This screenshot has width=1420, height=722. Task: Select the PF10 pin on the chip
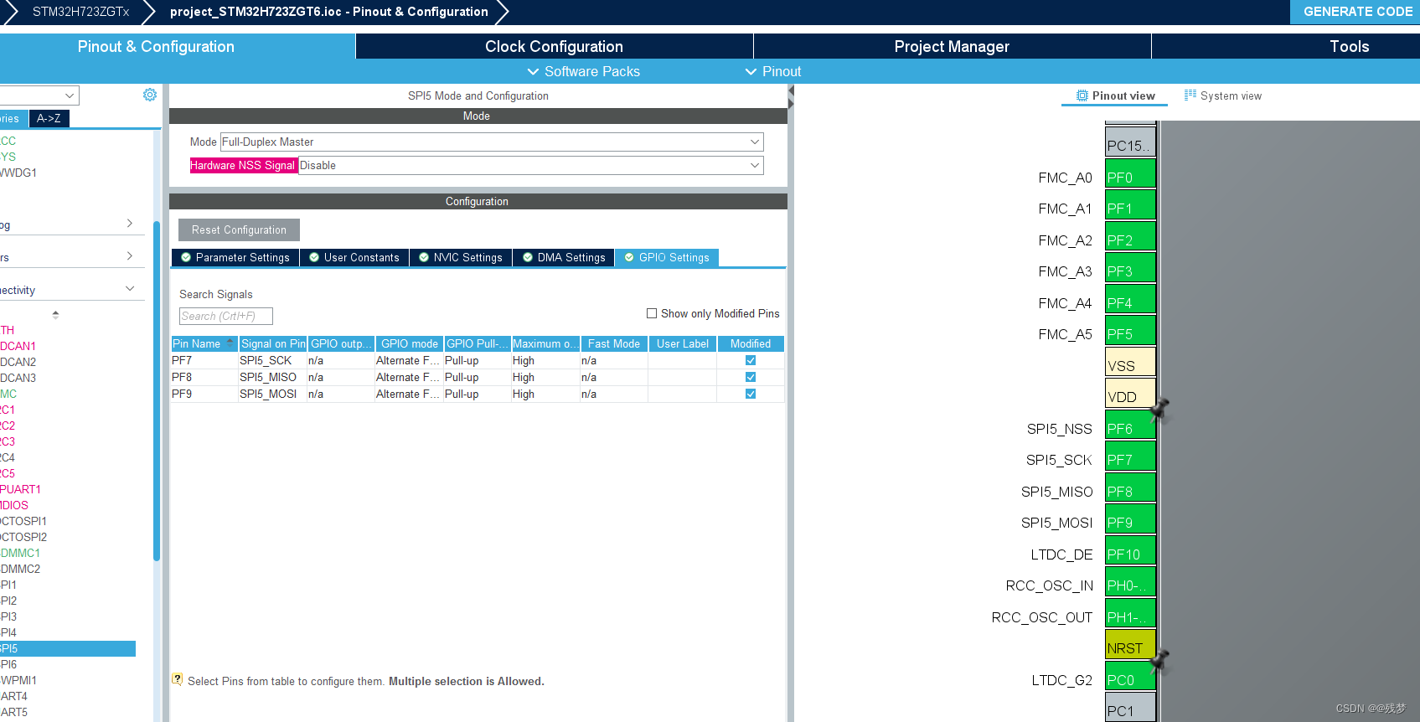coord(1131,550)
